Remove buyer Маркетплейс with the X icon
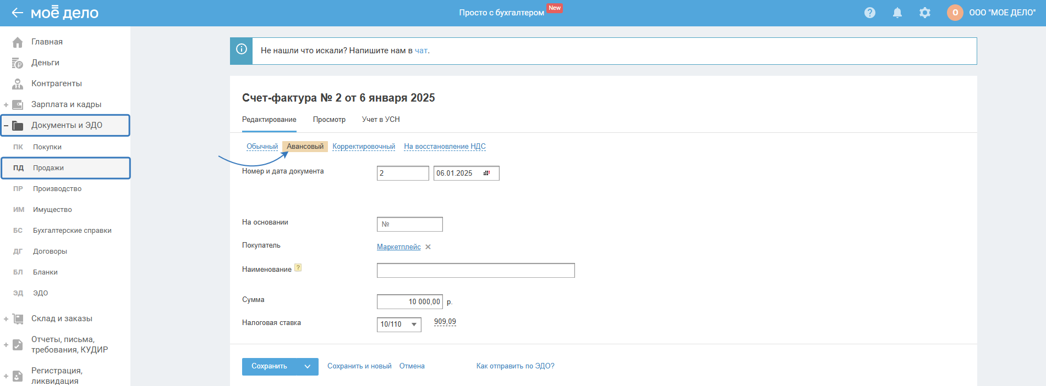Viewport: 1046px width, 386px height. (428, 247)
